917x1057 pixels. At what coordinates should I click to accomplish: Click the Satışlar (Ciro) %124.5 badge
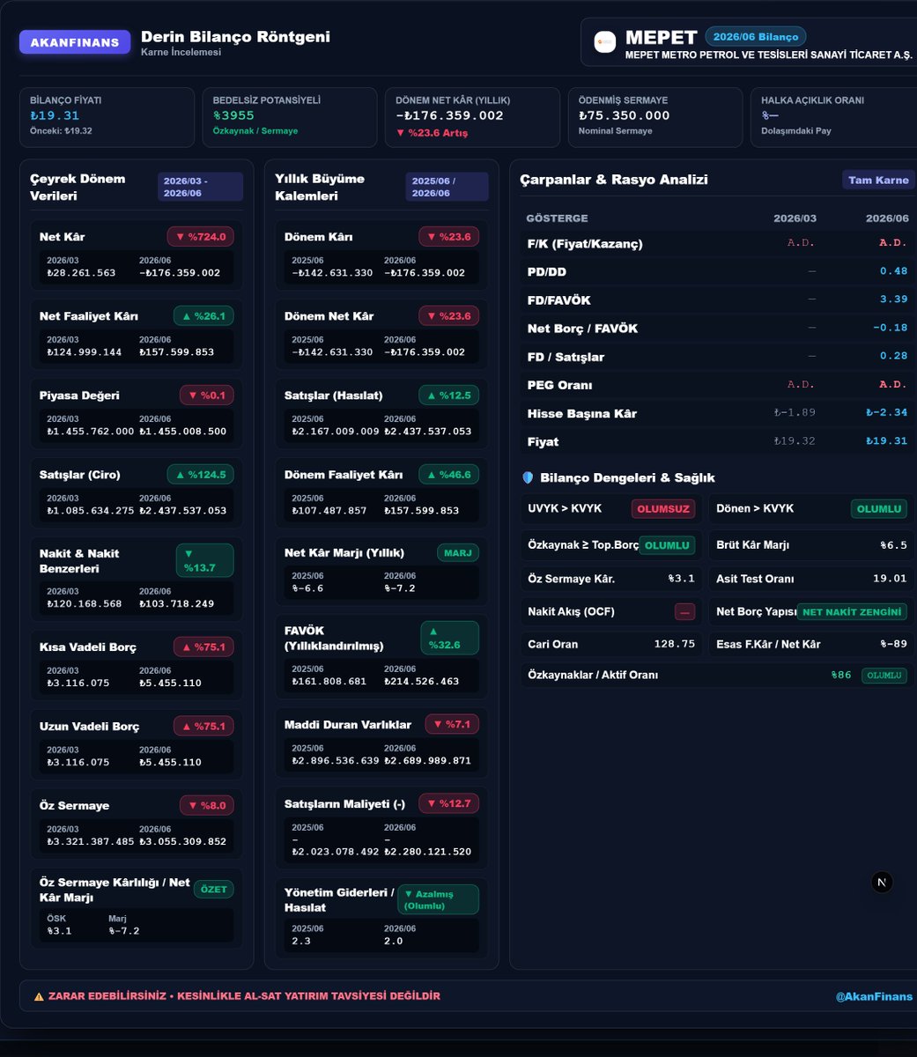[x=200, y=474]
